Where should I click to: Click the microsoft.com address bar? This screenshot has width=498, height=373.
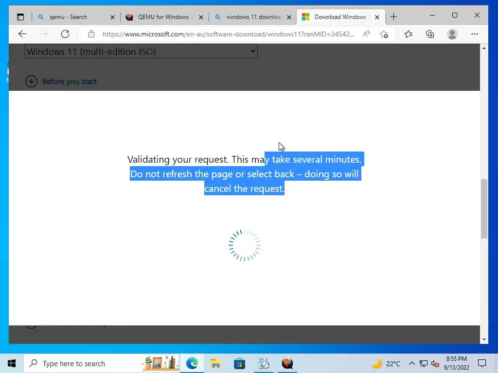pyautogui.click(x=228, y=34)
